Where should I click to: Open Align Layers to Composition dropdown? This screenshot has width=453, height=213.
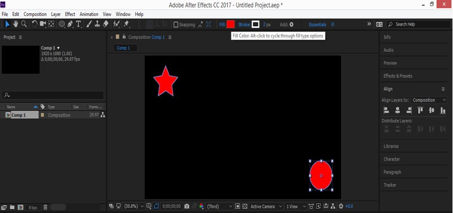click(429, 100)
